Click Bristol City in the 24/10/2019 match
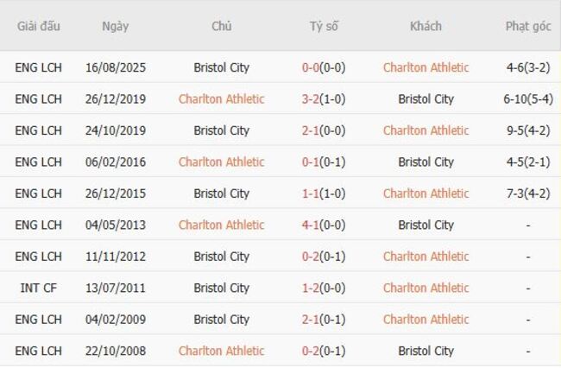 pos(221,130)
